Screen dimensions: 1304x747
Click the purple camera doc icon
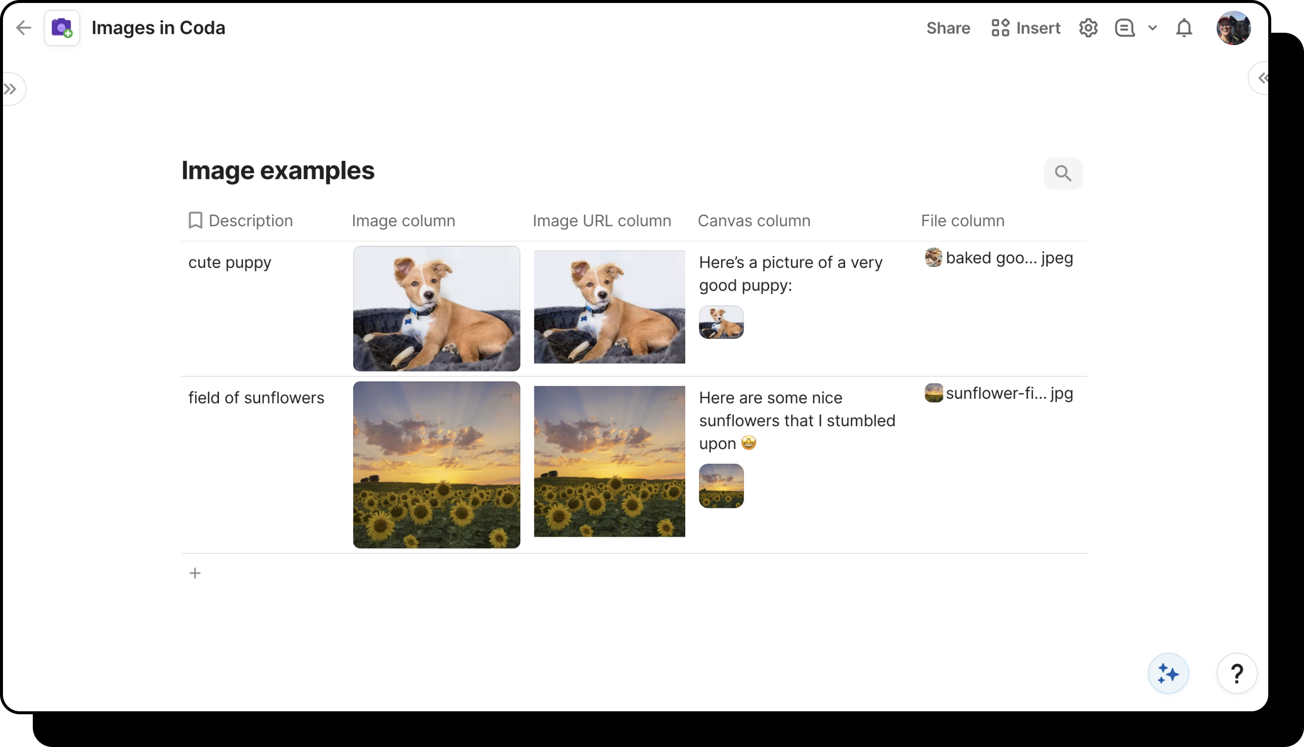click(x=62, y=28)
